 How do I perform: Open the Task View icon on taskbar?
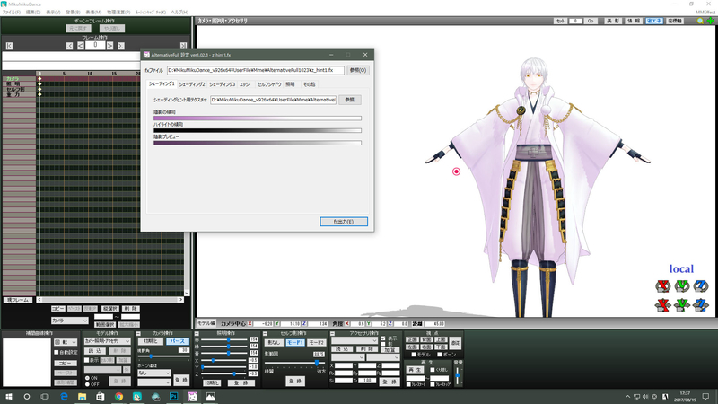pos(45,396)
